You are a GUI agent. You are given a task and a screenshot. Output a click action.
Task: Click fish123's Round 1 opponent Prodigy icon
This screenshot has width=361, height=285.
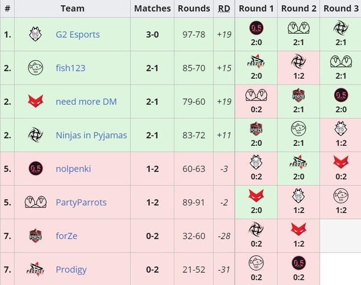click(x=256, y=61)
